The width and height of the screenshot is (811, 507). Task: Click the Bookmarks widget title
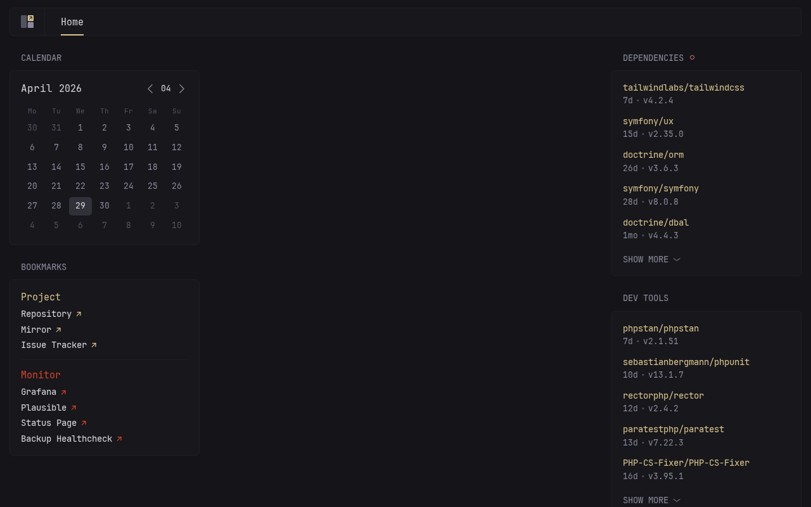[x=44, y=267]
